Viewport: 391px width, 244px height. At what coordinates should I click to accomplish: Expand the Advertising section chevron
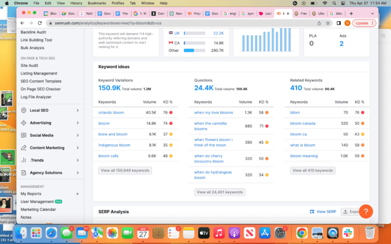[x=78, y=123]
